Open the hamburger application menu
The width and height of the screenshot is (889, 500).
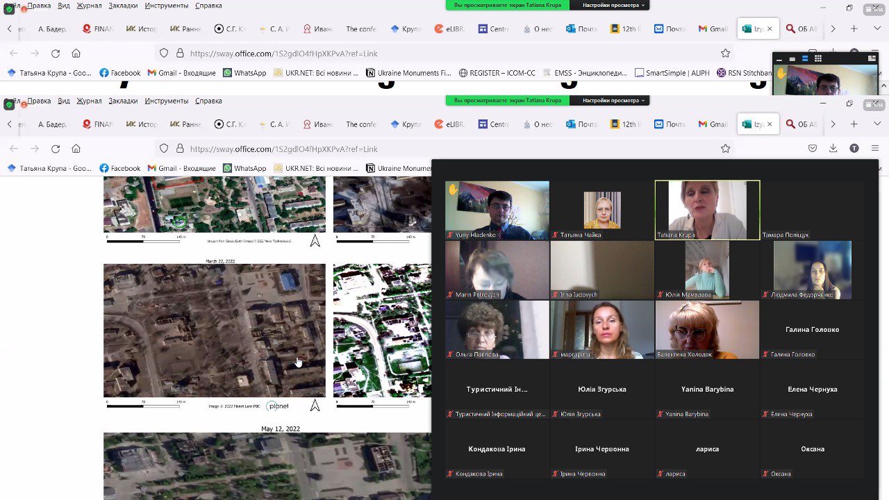point(875,149)
